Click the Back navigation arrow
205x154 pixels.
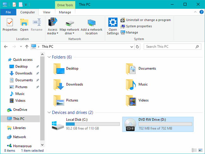pos(6,47)
